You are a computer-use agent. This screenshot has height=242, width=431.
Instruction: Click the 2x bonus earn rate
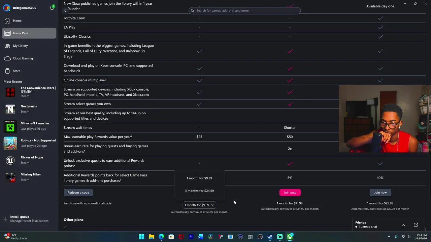pos(290,149)
